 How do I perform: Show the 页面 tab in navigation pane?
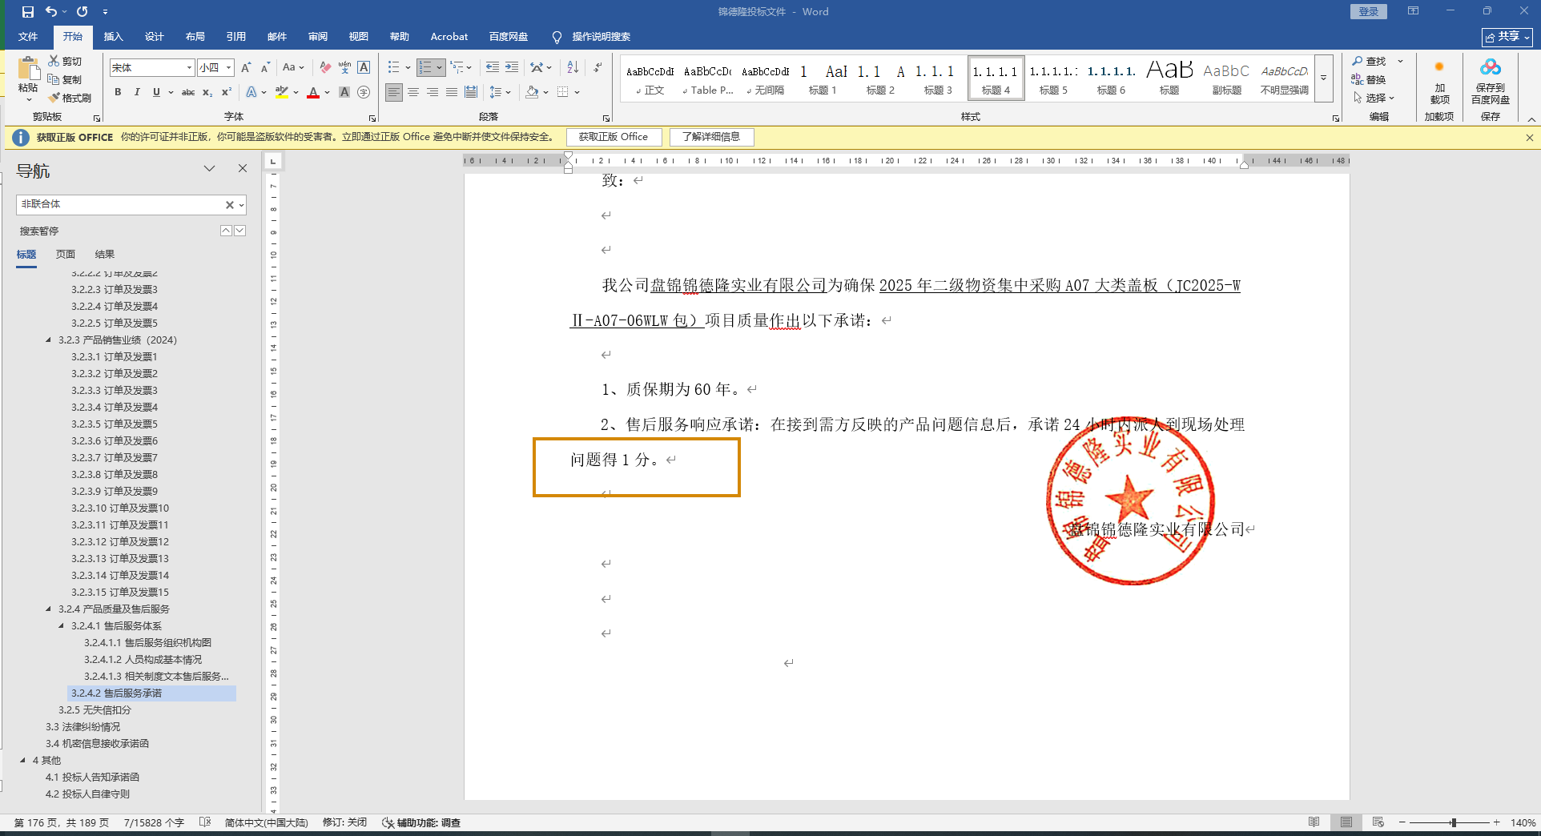[66, 254]
